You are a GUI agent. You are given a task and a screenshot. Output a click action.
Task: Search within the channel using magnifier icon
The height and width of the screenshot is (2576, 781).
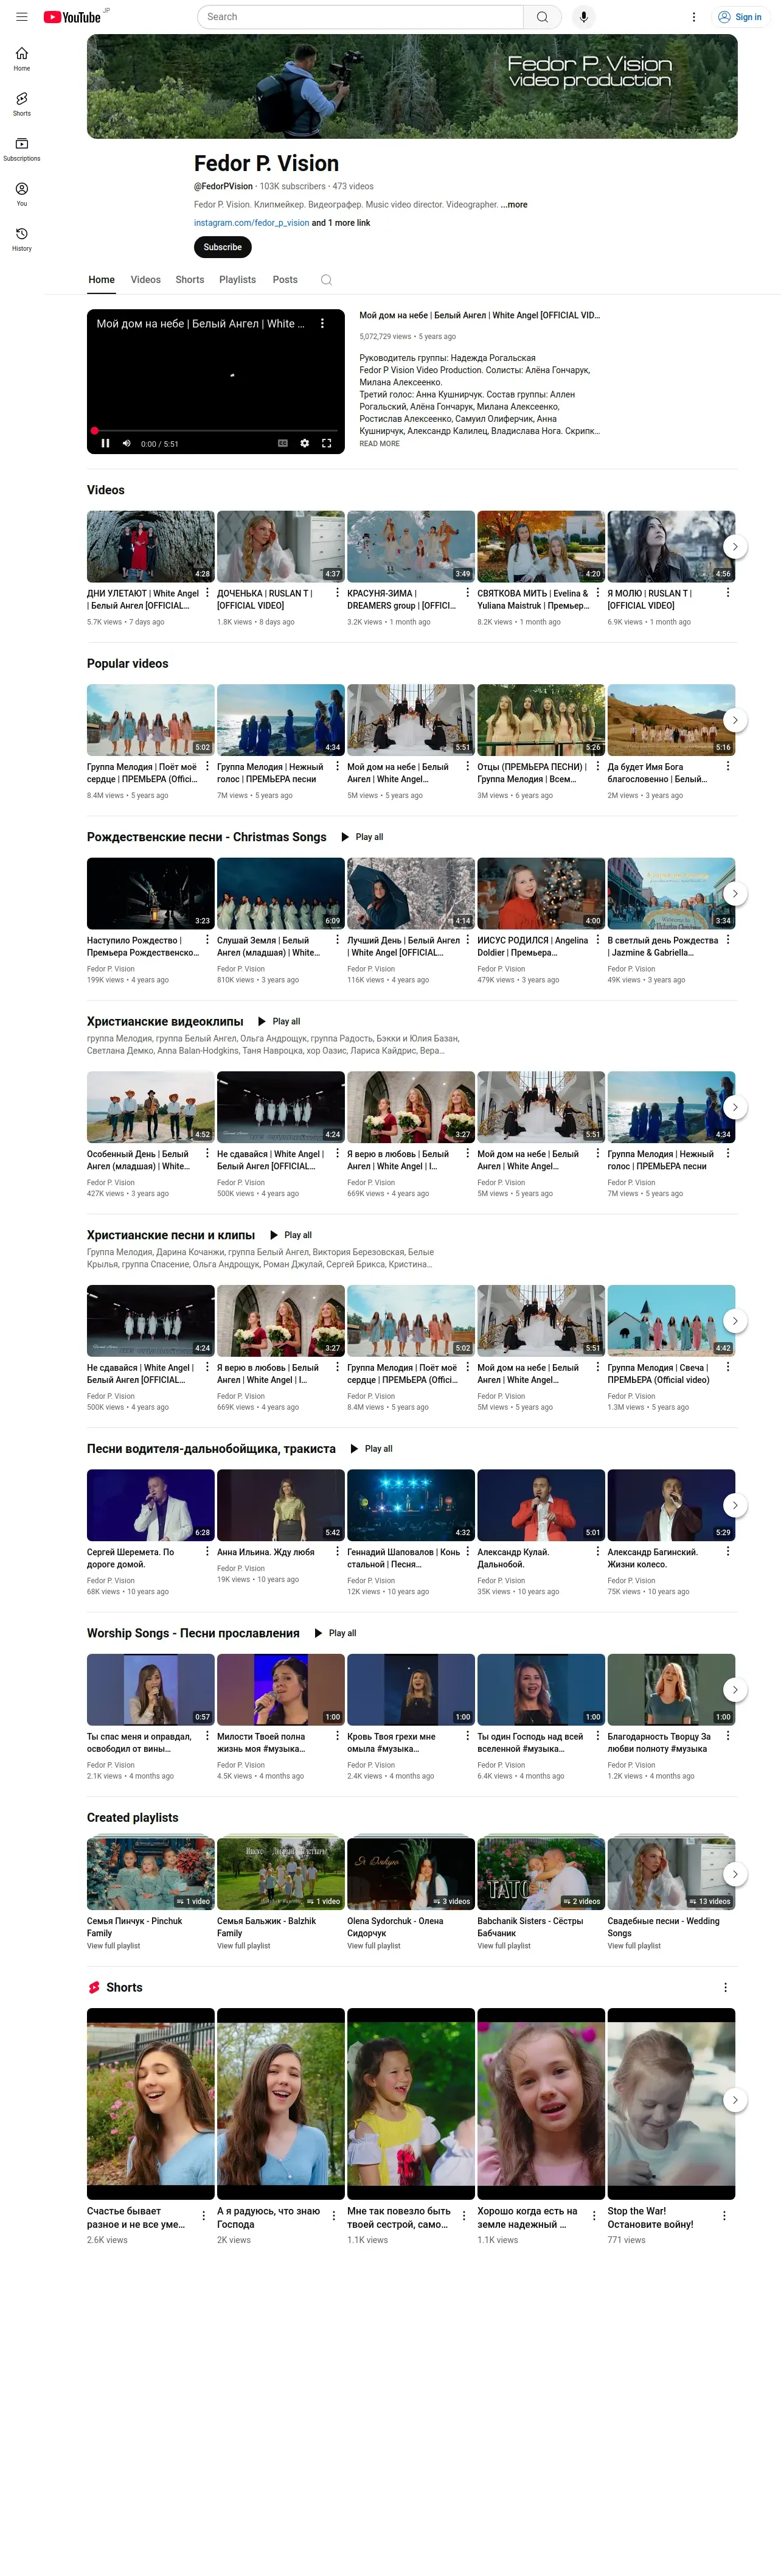327,280
